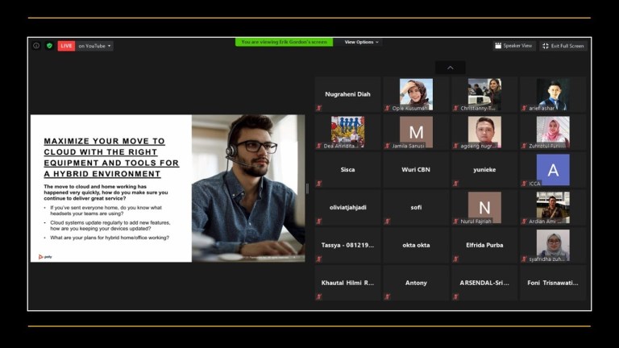Exit full screen mode
Image resolution: width=619 pixels, height=348 pixels.
(563, 46)
